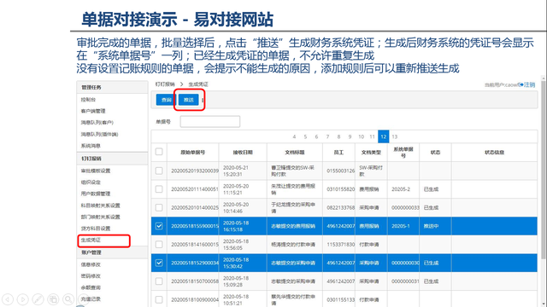The width and height of the screenshot is (547, 307).
Task: Collapse the 账户管理 sidebar section header
Action: [x=112, y=252]
